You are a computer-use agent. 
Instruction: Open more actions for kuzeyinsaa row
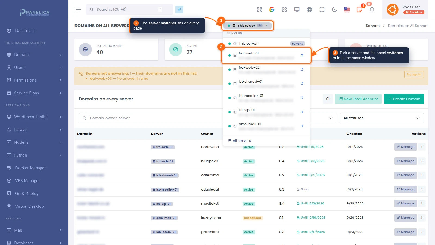pyautogui.click(x=422, y=218)
